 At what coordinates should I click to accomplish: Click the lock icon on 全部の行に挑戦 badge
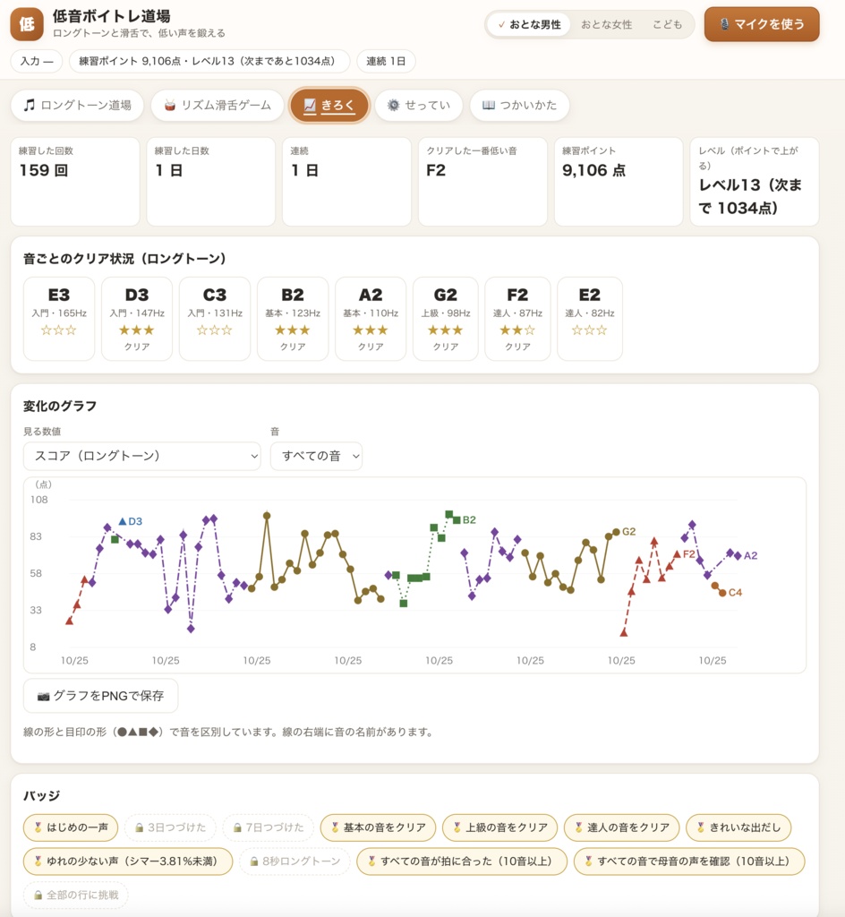[x=38, y=896]
